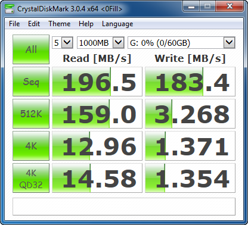Viewport: 248px width, 225px height.
Task: Start the 512K benchmark test
Action: (31, 114)
